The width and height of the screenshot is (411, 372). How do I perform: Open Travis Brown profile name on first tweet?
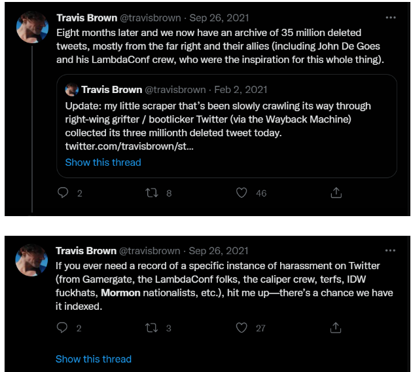coord(86,18)
